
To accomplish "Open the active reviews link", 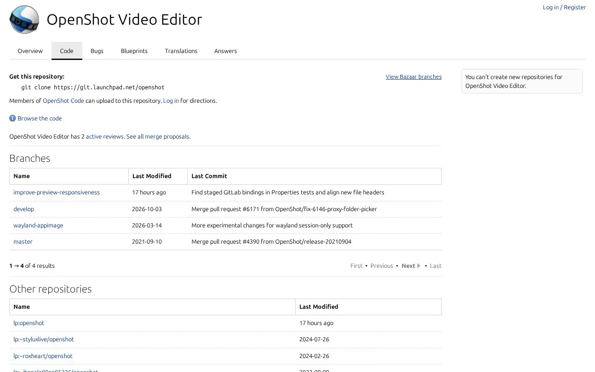I will pos(105,136).
